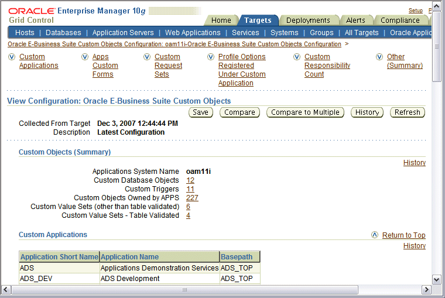Click the down-arrow icon beside Custom Applications
This screenshot has width=445, height=298.
tap(12, 57)
